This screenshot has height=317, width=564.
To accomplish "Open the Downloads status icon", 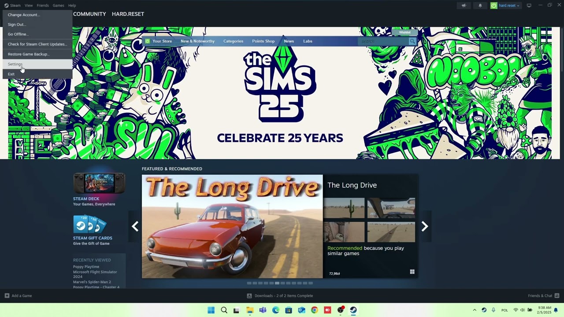I will coord(249,295).
